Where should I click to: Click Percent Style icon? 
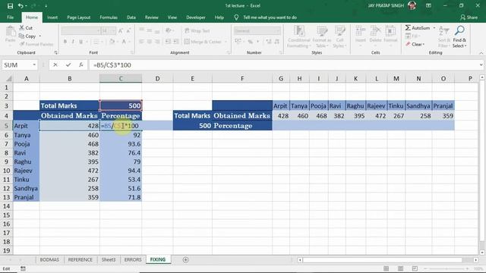[250, 42]
